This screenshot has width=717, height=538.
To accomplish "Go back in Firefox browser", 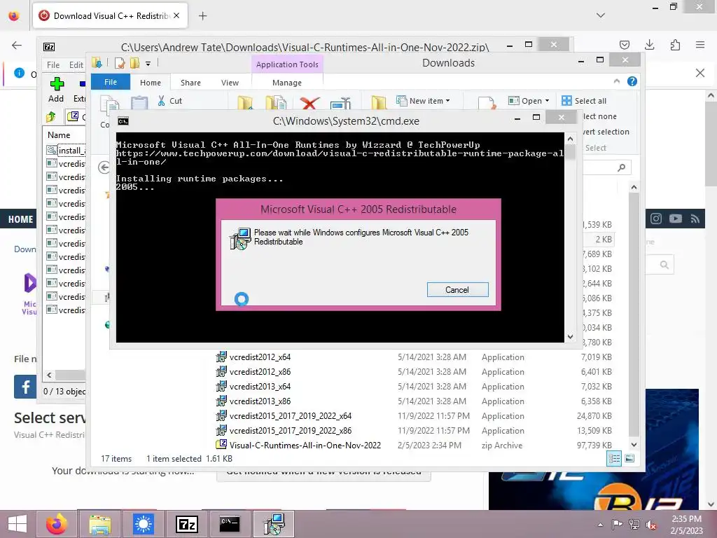I will (x=17, y=45).
